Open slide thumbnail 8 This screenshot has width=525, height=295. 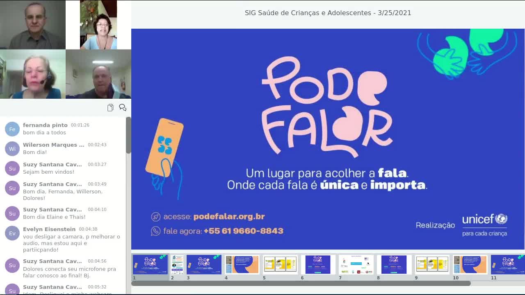coord(394,265)
